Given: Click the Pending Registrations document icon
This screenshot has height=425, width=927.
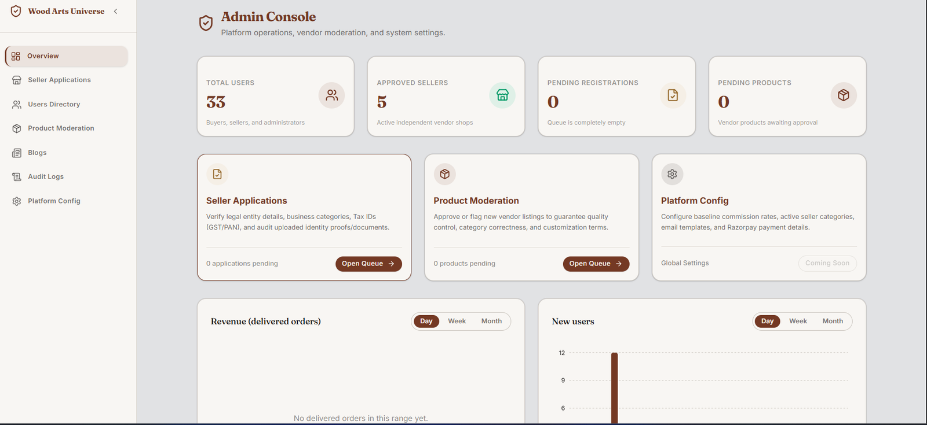Looking at the screenshot, I should [673, 95].
